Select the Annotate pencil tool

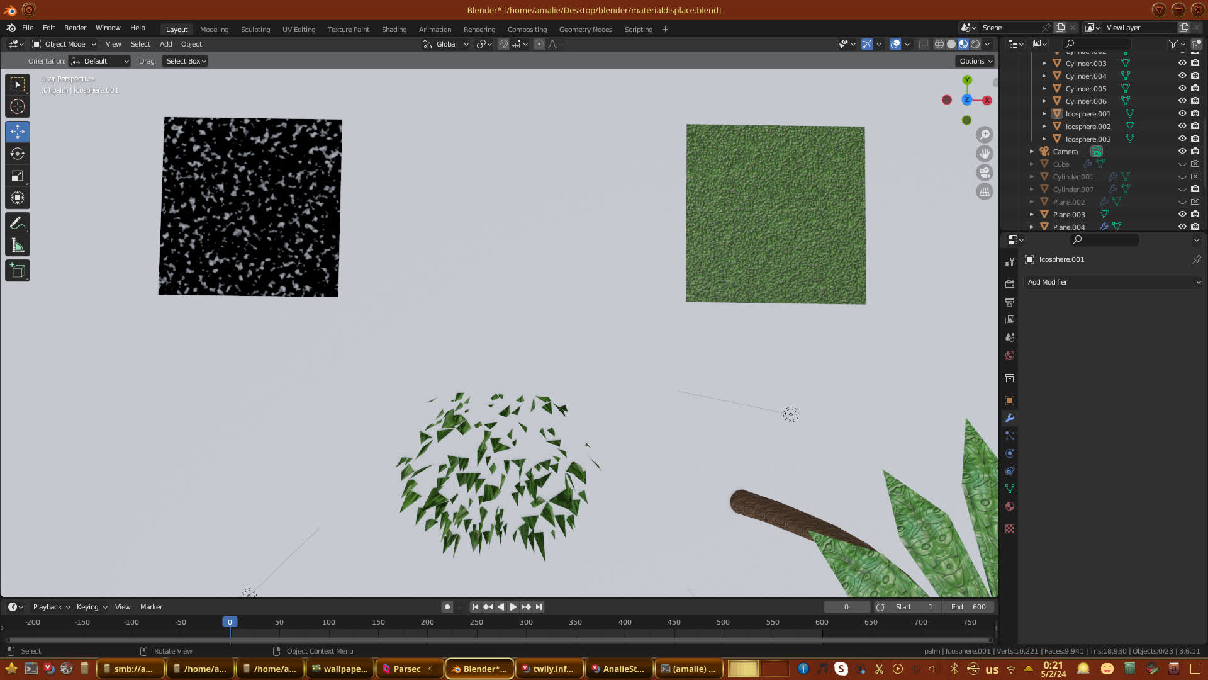coord(18,224)
